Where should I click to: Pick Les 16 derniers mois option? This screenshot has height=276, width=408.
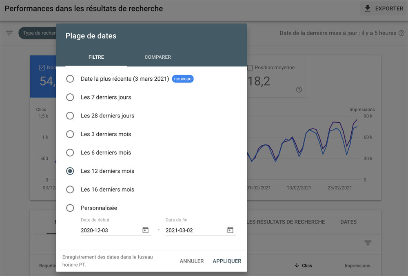tap(70, 190)
